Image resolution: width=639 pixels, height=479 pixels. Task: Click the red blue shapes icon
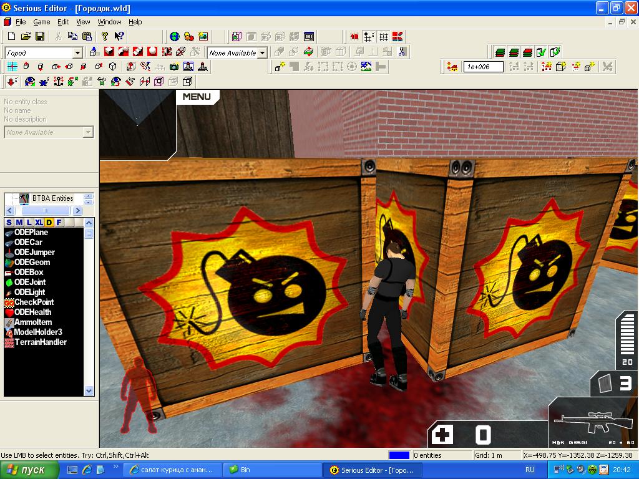pyautogui.click(x=398, y=37)
